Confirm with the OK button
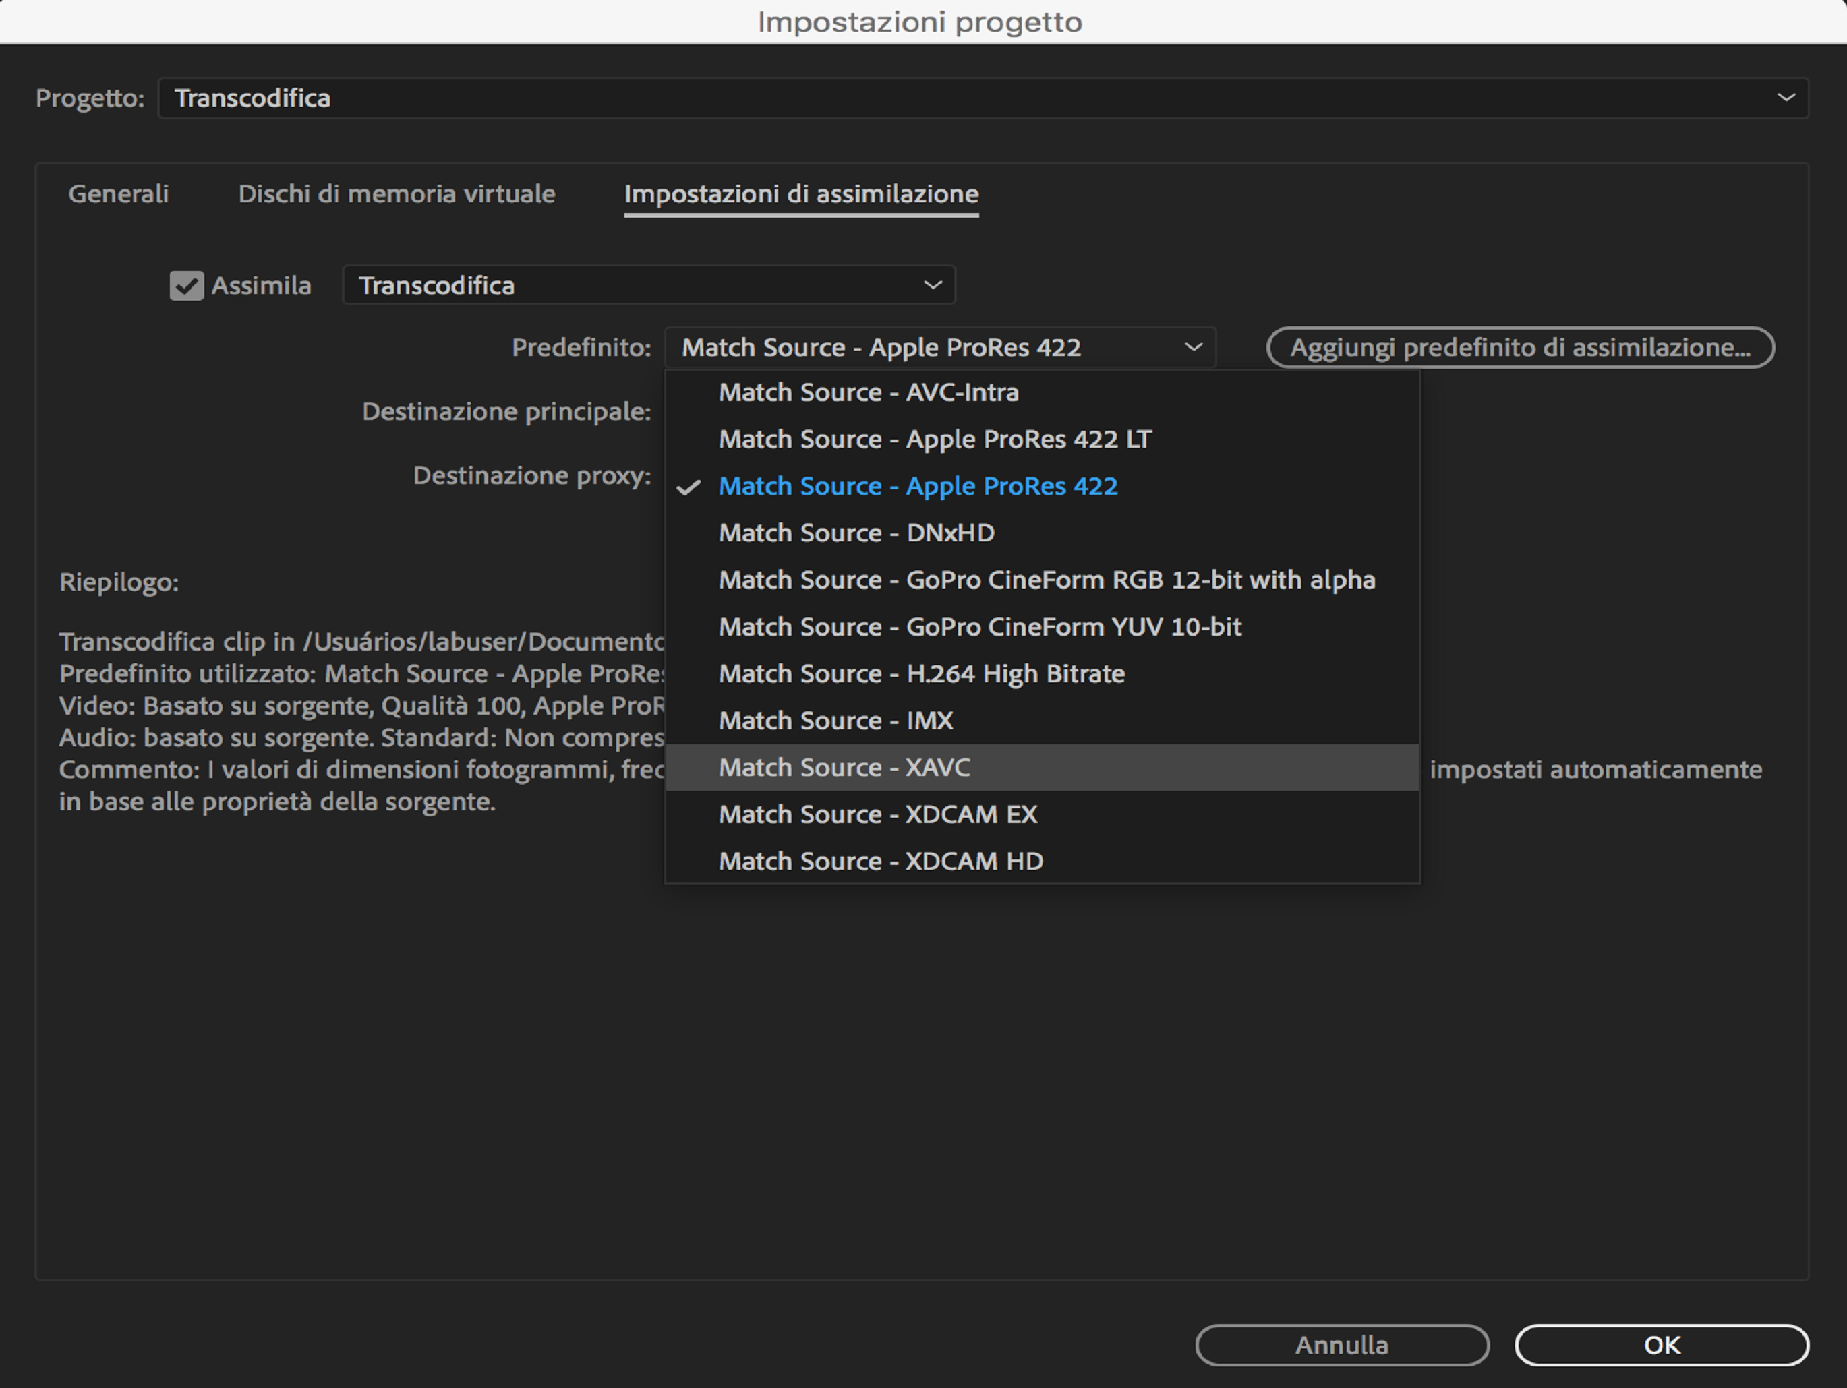Screen dimensions: 1847x1388 tap(1661, 1345)
